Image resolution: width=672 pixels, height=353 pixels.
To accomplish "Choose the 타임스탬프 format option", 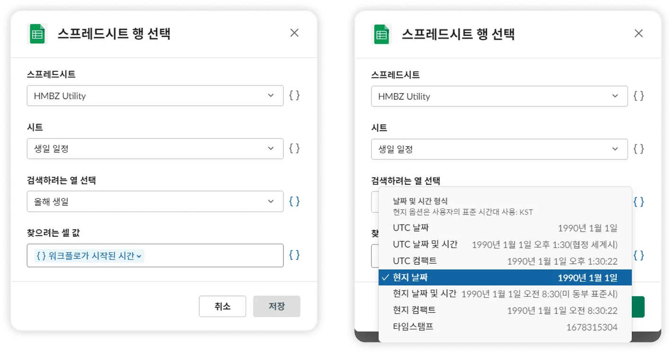I will pos(505,327).
